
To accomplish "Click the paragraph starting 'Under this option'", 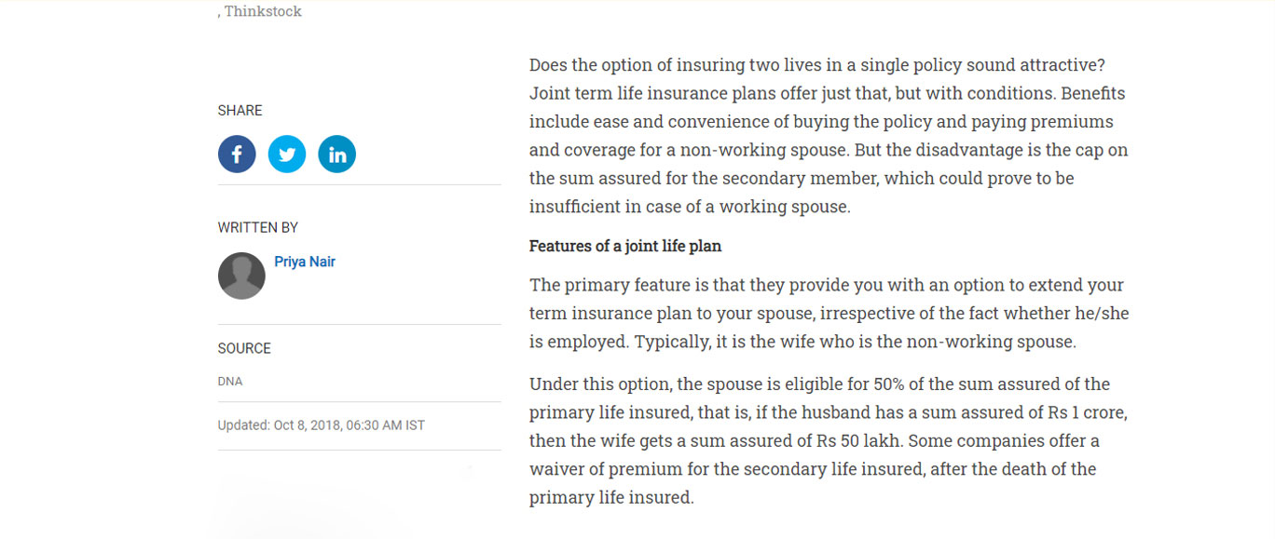I will pyautogui.click(x=829, y=440).
